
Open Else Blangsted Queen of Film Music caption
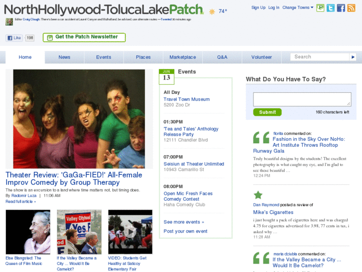[24, 261]
